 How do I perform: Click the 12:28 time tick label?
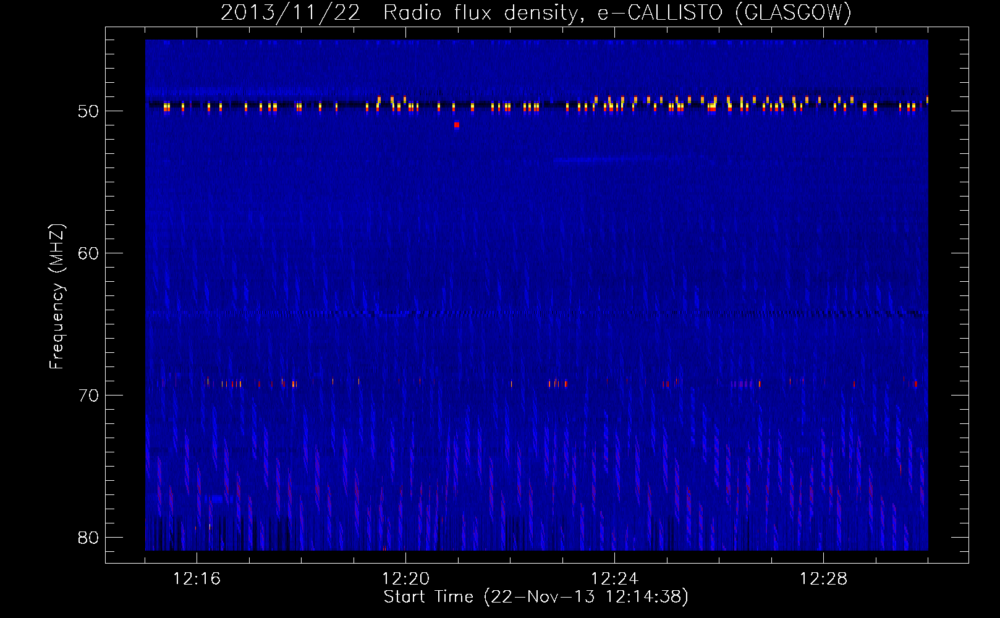tap(823, 579)
